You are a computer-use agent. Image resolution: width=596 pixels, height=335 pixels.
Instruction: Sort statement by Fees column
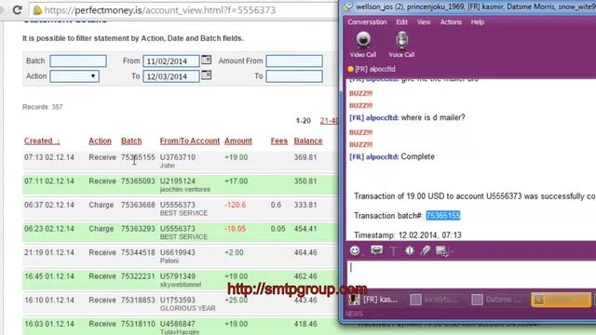(279, 141)
